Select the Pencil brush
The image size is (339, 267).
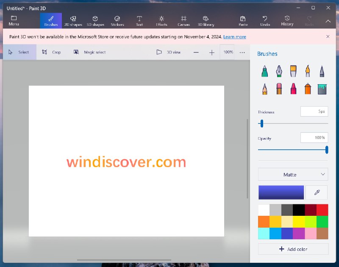[x=264, y=89]
